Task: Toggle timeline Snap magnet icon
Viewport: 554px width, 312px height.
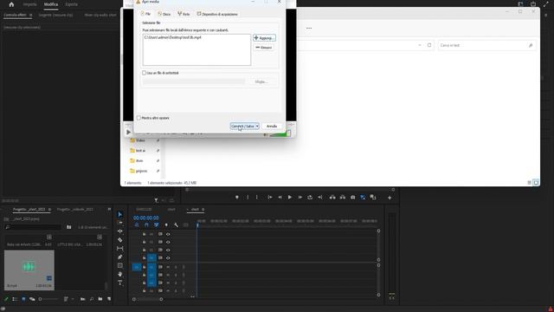Action: coord(146,225)
